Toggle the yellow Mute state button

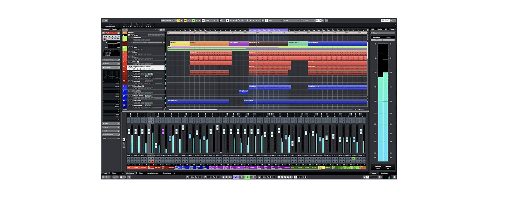coord(185,20)
